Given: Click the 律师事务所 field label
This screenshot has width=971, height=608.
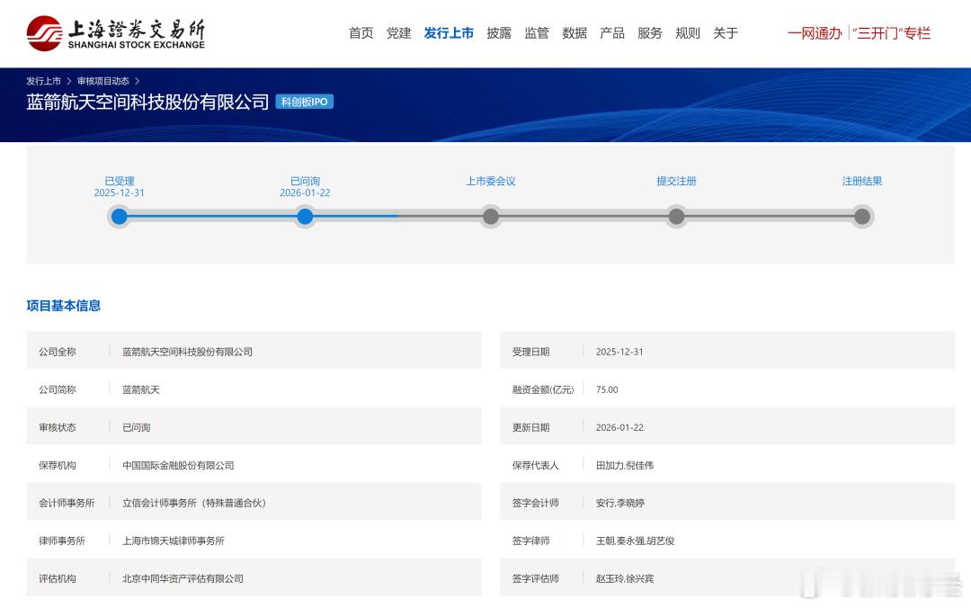Looking at the screenshot, I should [x=62, y=541].
